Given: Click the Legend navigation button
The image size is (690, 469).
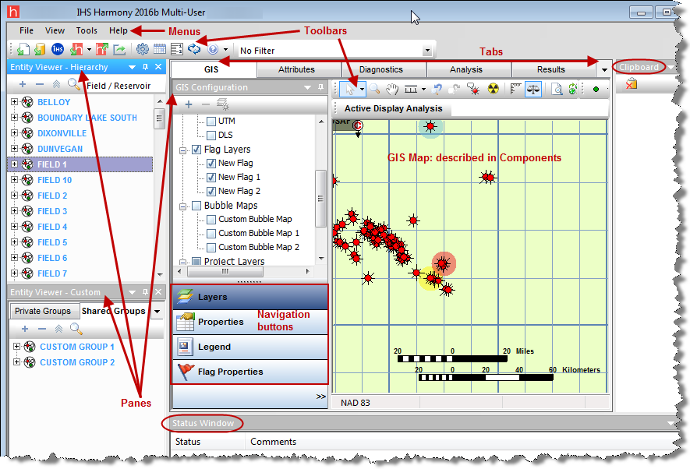Looking at the screenshot, I should coord(214,347).
